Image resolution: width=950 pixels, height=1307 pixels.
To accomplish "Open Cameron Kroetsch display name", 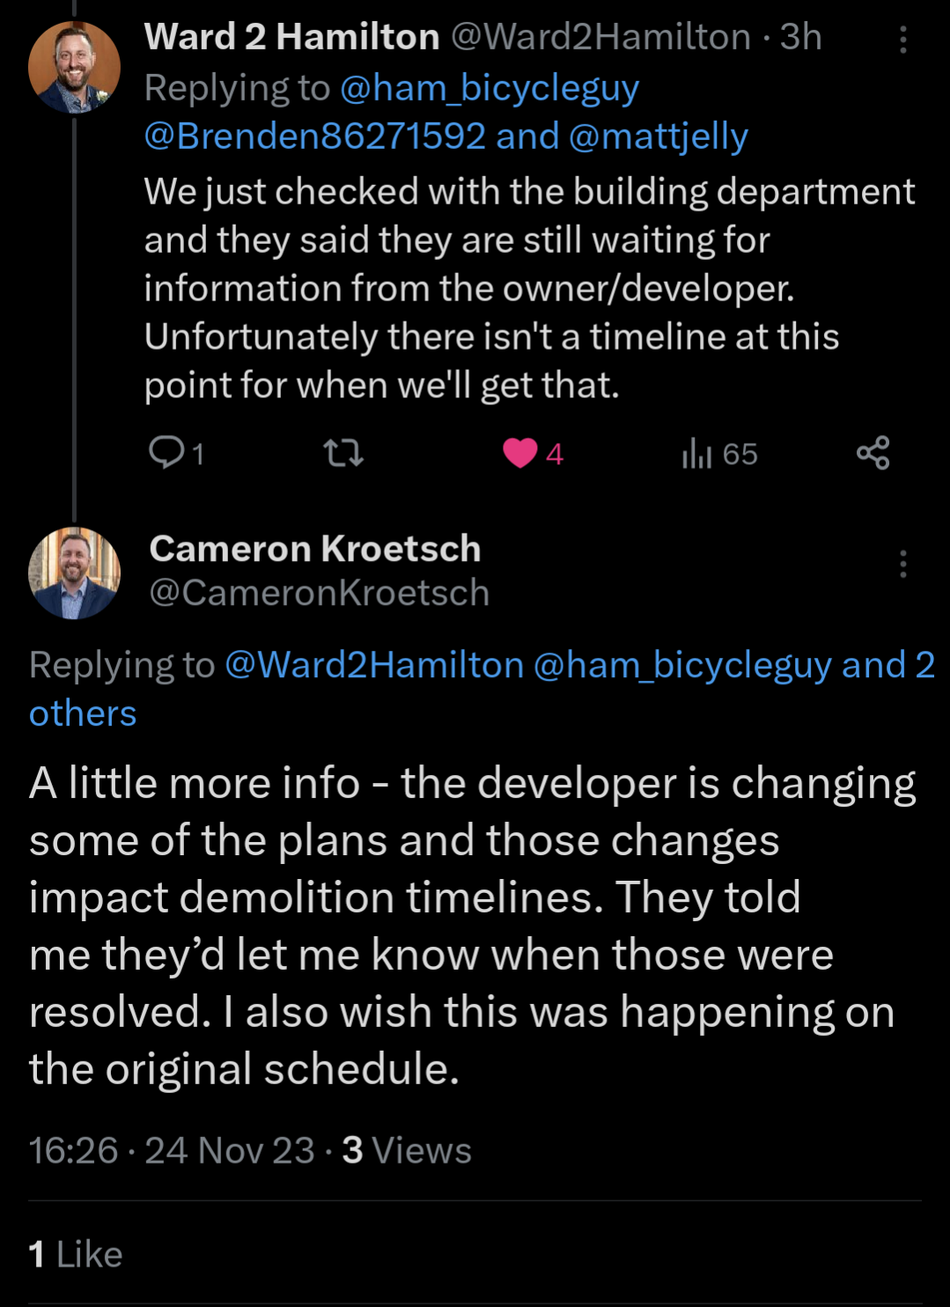I will click(x=315, y=549).
